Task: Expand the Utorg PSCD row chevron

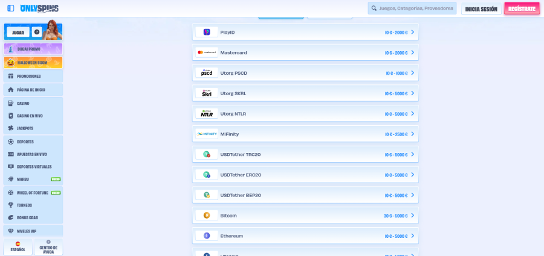Action: 412,73
